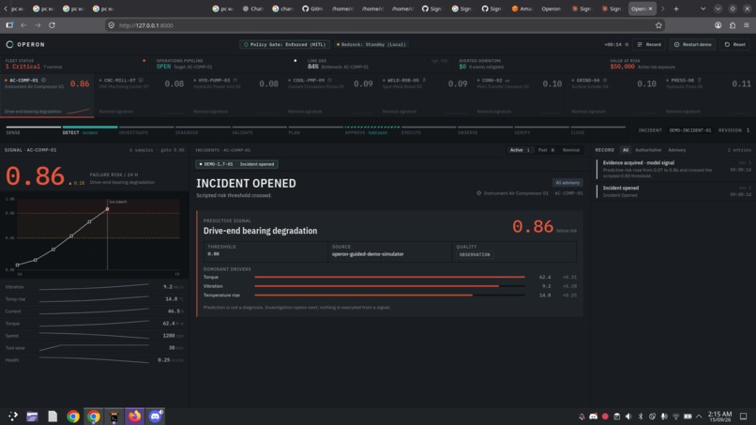Click the Reset button
The image size is (756, 425).
pyautogui.click(x=734, y=44)
